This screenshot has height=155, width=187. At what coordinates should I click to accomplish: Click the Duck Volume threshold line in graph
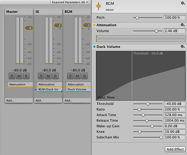(132, 76)
